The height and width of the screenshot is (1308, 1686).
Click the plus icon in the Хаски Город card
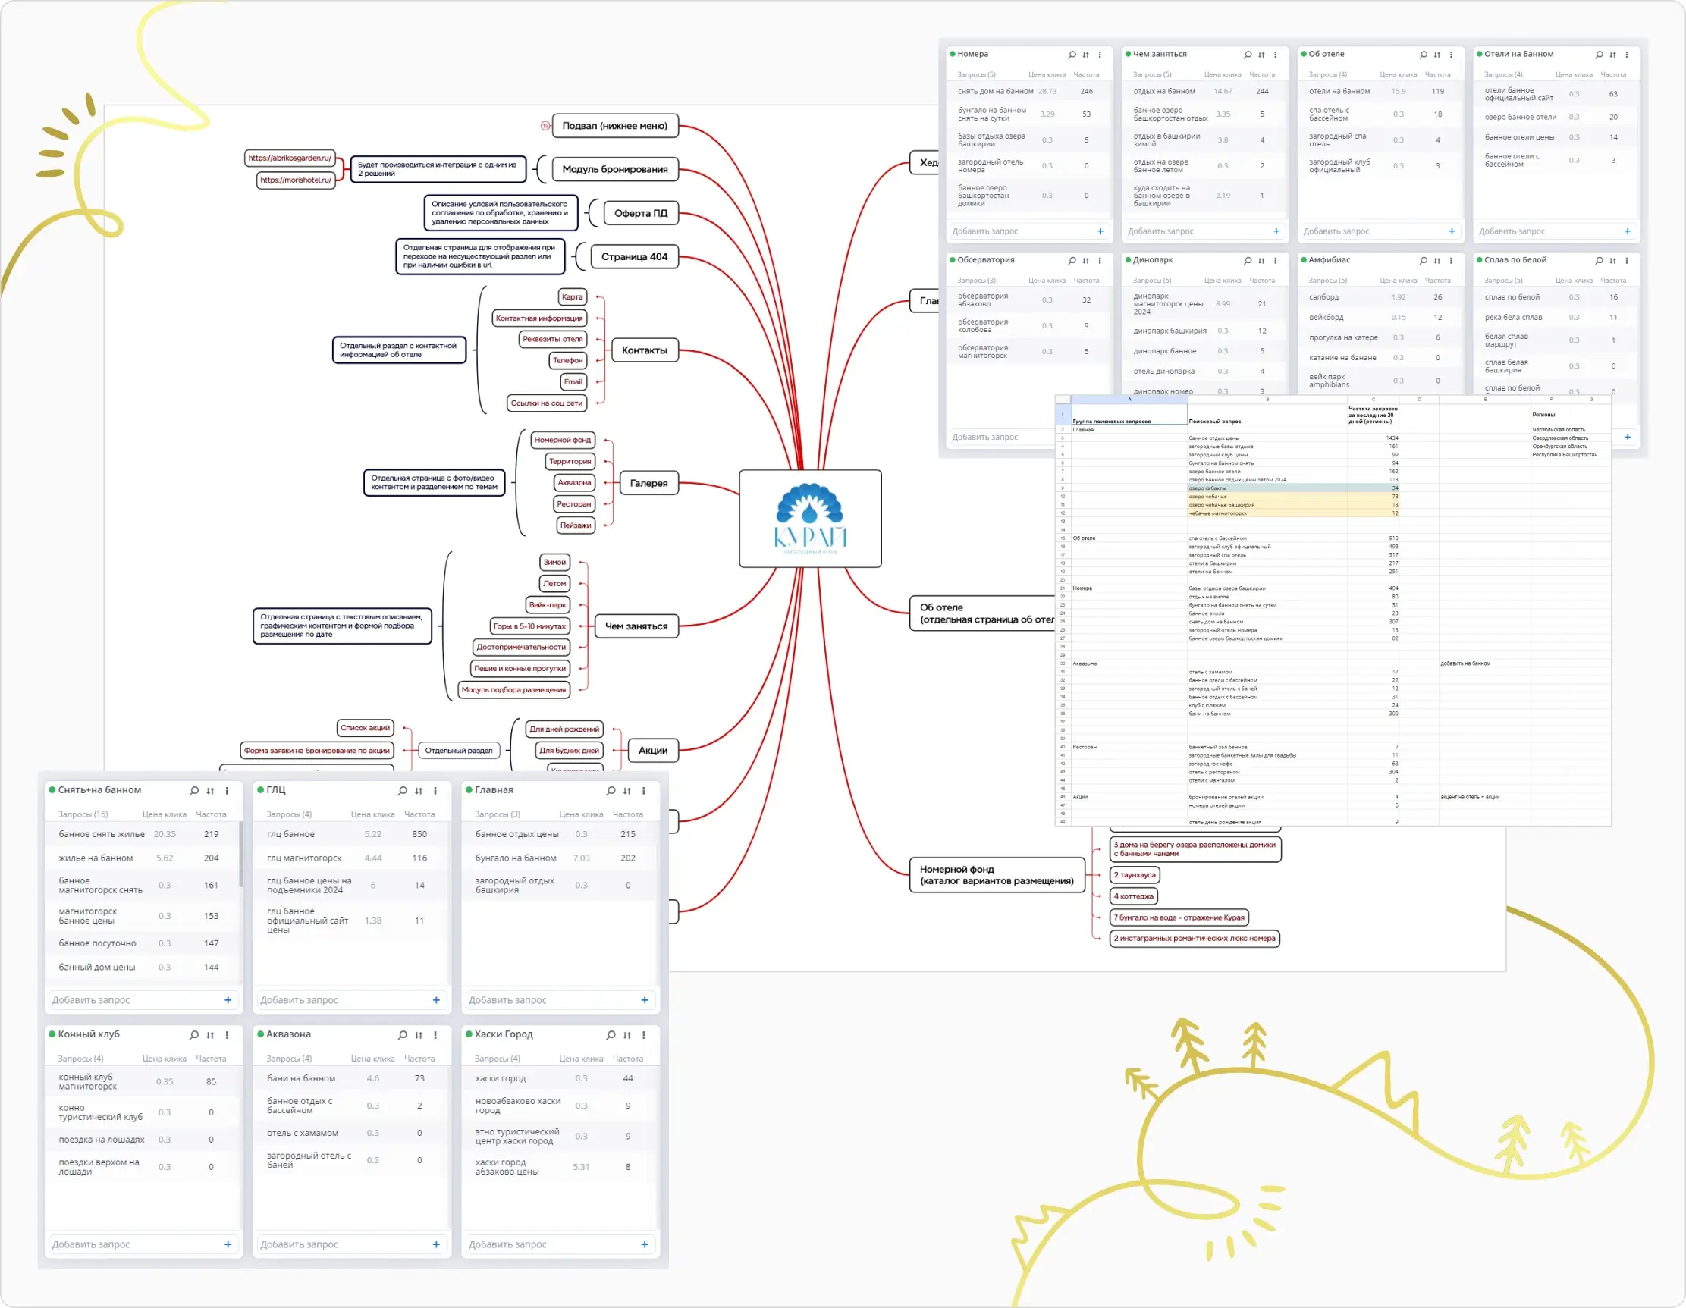645,1246
